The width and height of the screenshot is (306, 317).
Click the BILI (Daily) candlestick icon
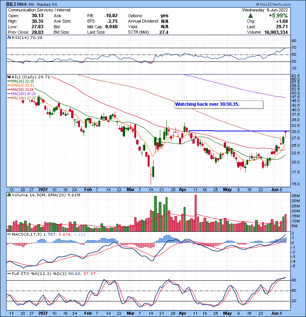tap(9, 77)
